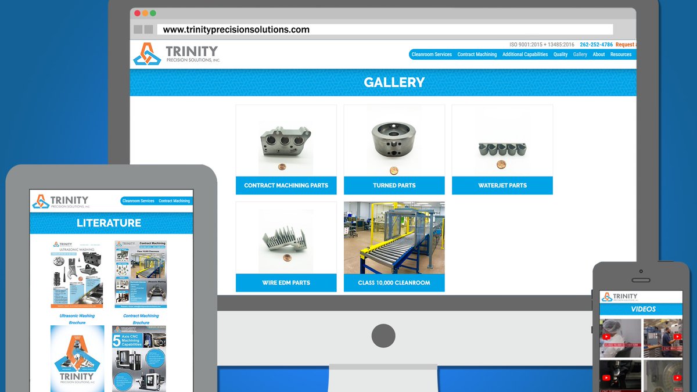Viewport: 697px width, 392px height.
Task: Play the CNC Machining video on the phone
Action: coord(678,336)
